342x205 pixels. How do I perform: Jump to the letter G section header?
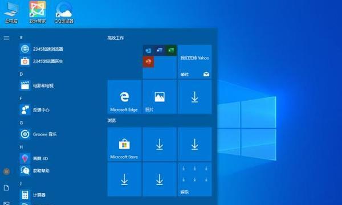[21, 122]
